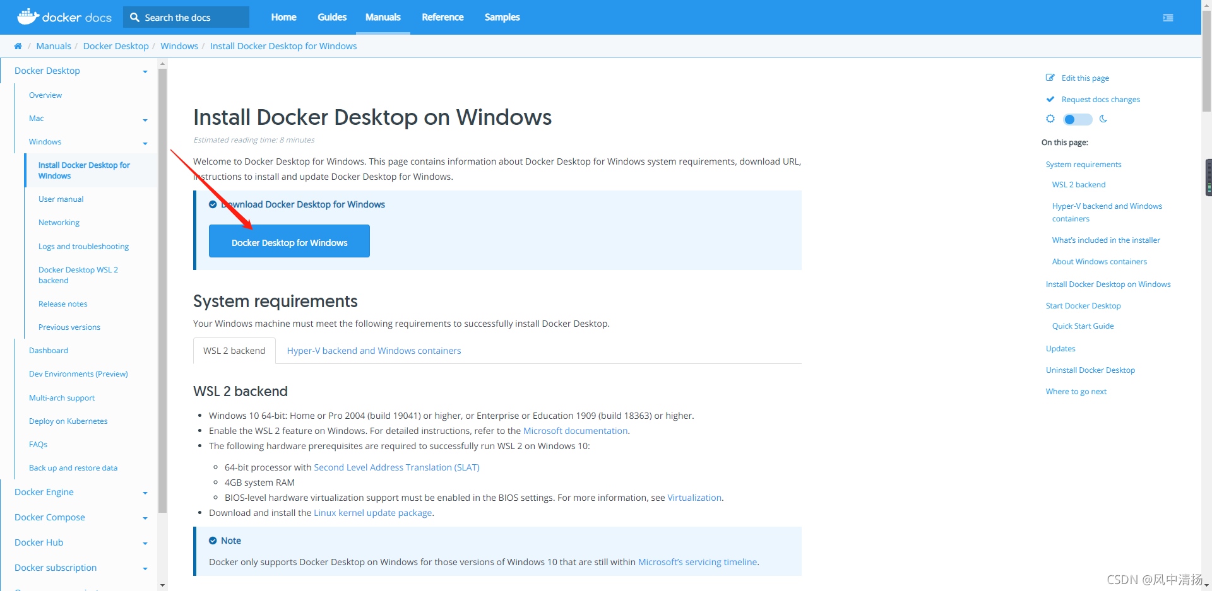Follow the Microsoft documentation link

[x=575, y=431]
